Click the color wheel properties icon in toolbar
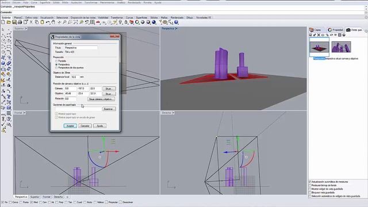 137,22
